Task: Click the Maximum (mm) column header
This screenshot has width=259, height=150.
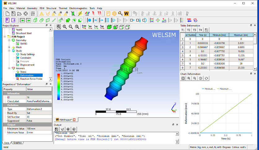Action: point(241,35)
